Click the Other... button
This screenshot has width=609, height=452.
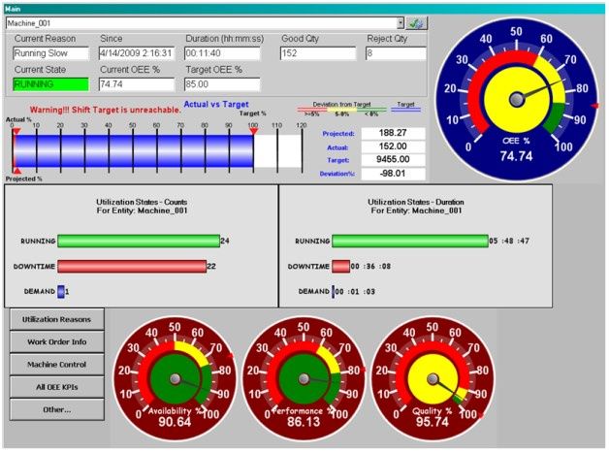56,409
